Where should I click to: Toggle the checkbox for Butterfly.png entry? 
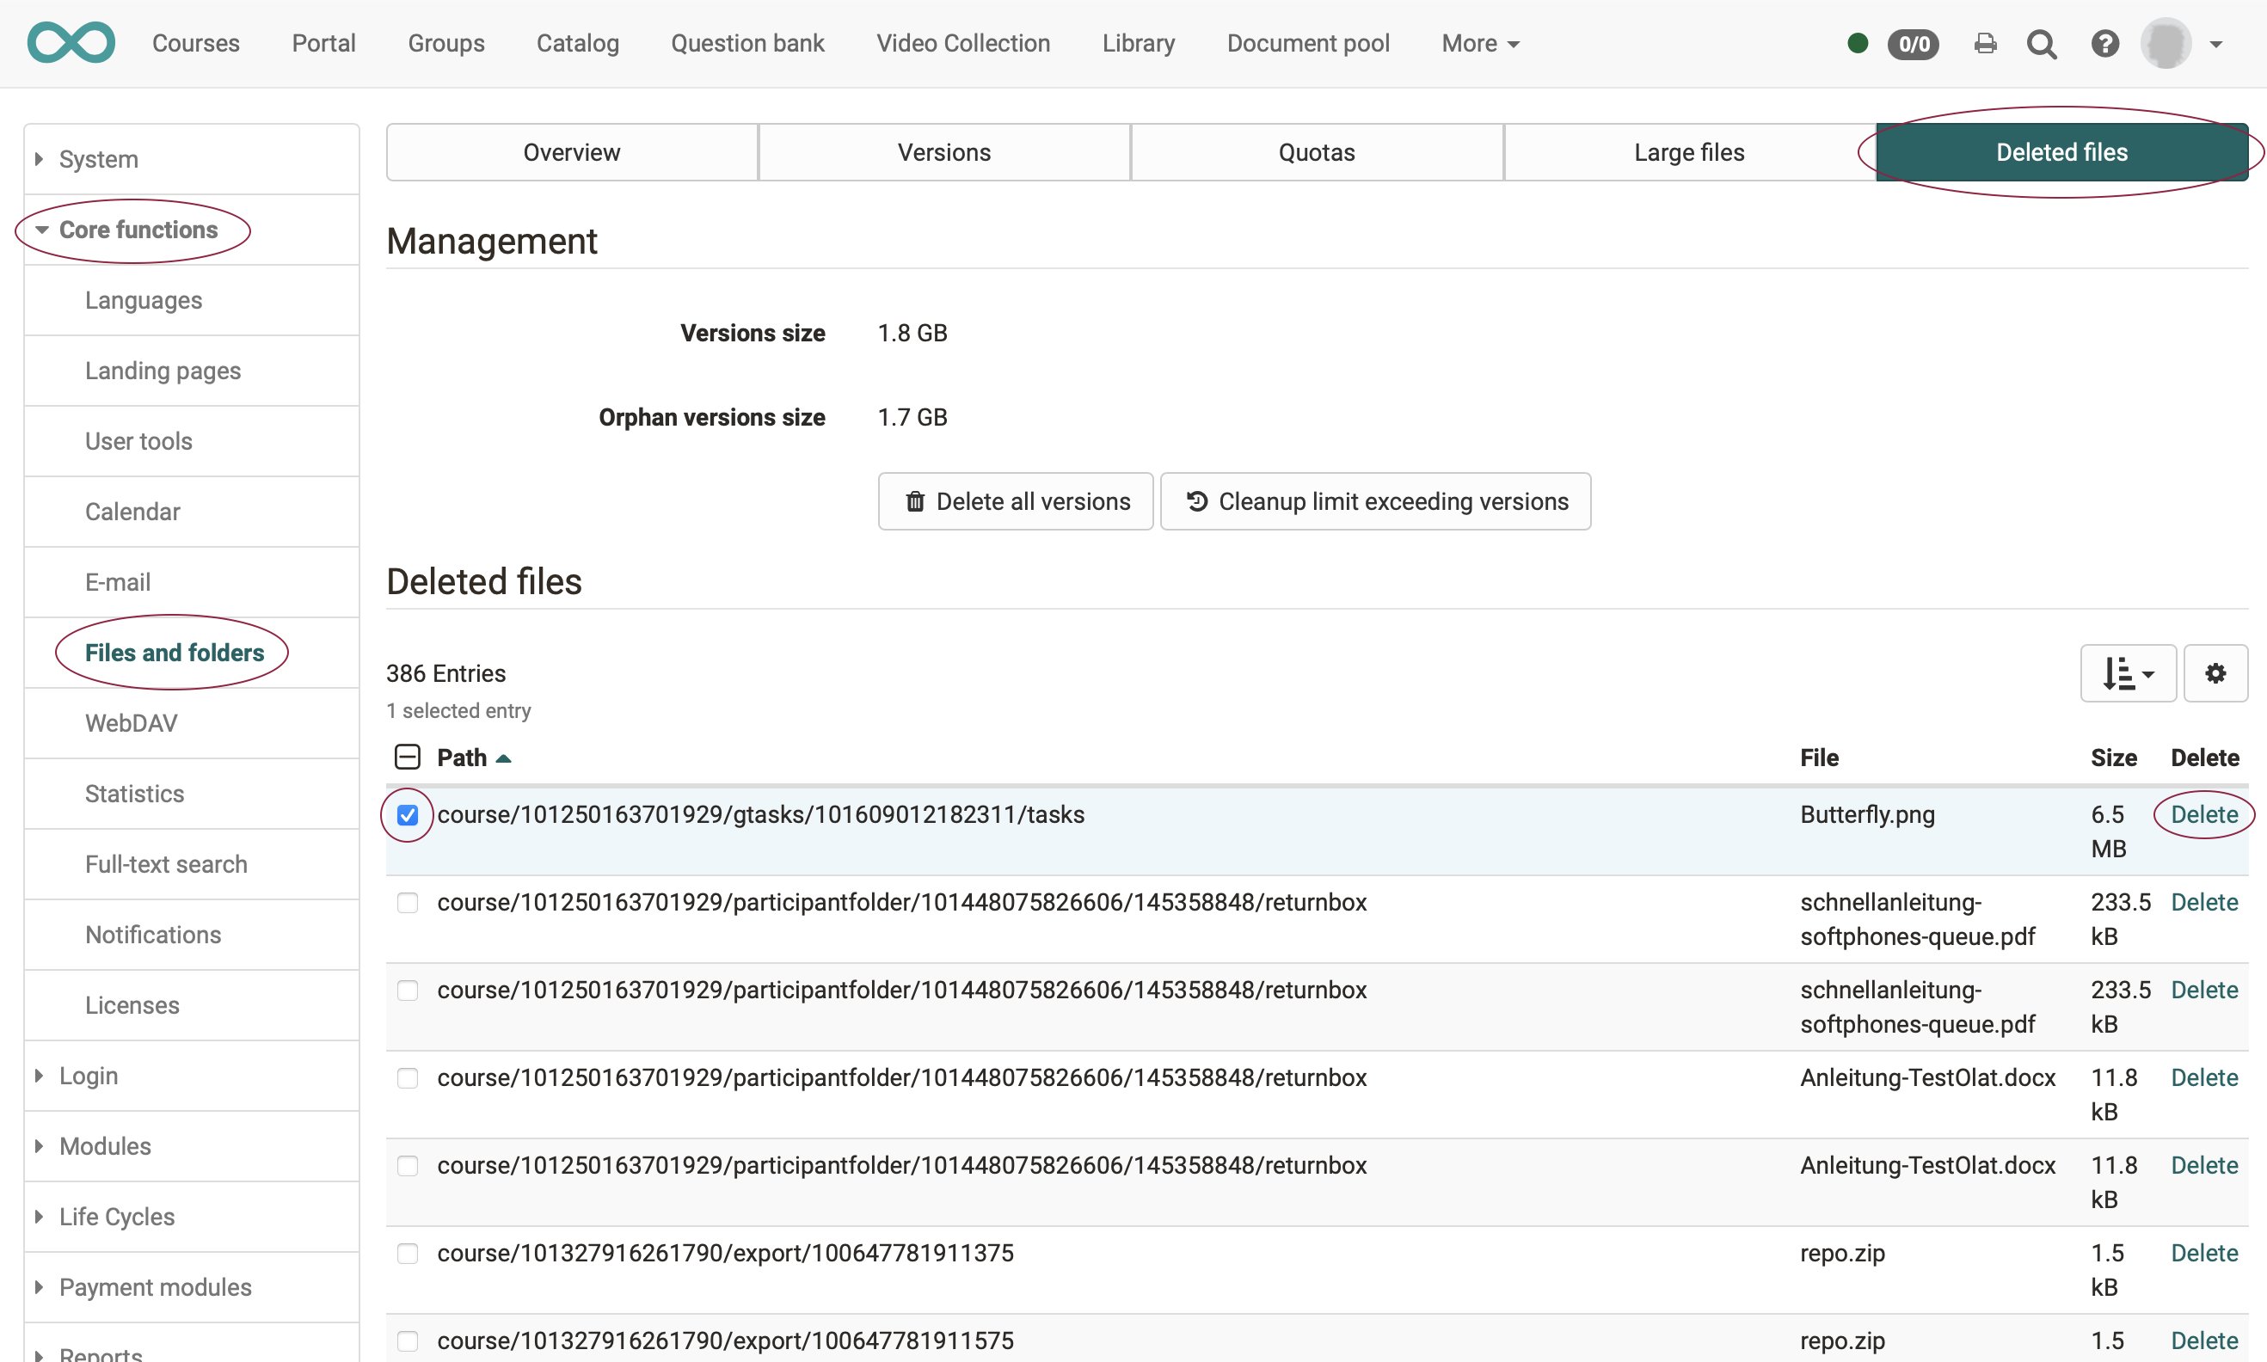point(407,814)
